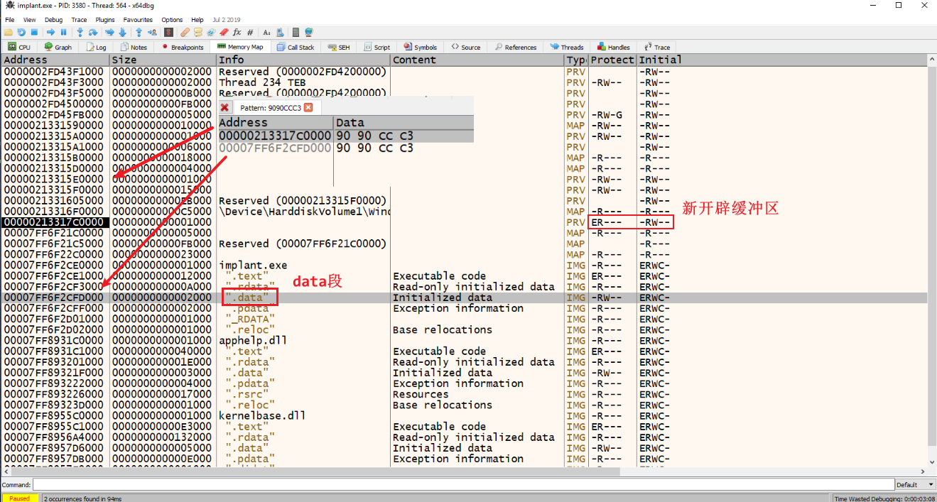This screenshot has width=937, height=502.
Task: Sort by the Protect column header
Action: (x=612, y=60)
